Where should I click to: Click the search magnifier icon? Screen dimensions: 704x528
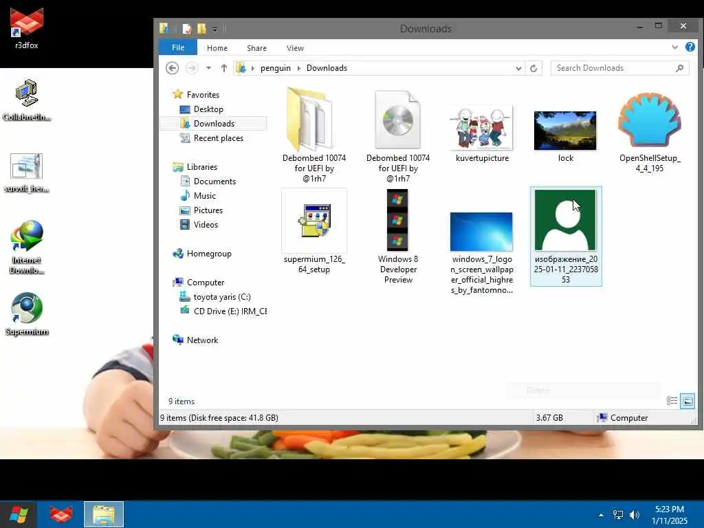680,68
